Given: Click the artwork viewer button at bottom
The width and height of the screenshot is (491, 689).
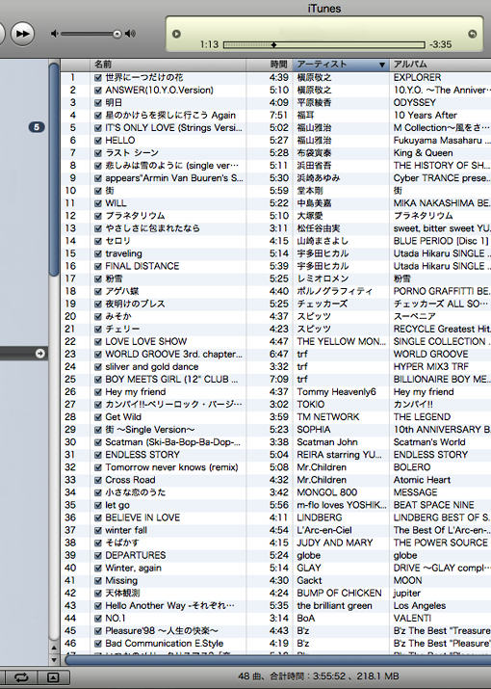Looking at the screenshot, I should [53, 677].
